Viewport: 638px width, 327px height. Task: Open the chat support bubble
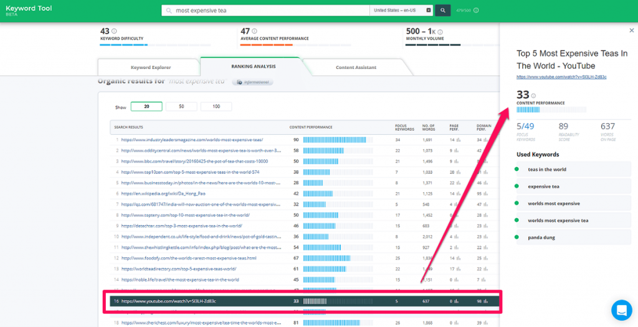click(621, 310)
